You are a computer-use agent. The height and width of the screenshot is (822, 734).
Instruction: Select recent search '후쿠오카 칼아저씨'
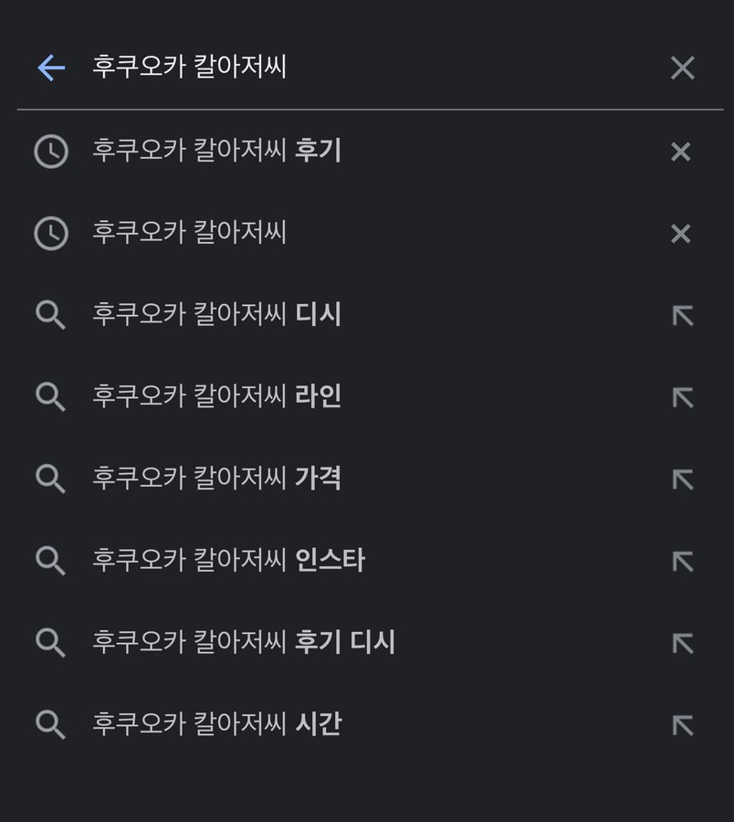click(190, 233)
